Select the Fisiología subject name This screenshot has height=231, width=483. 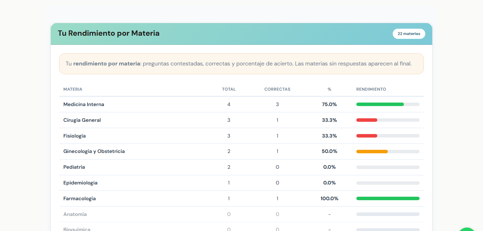coord(75,136)
